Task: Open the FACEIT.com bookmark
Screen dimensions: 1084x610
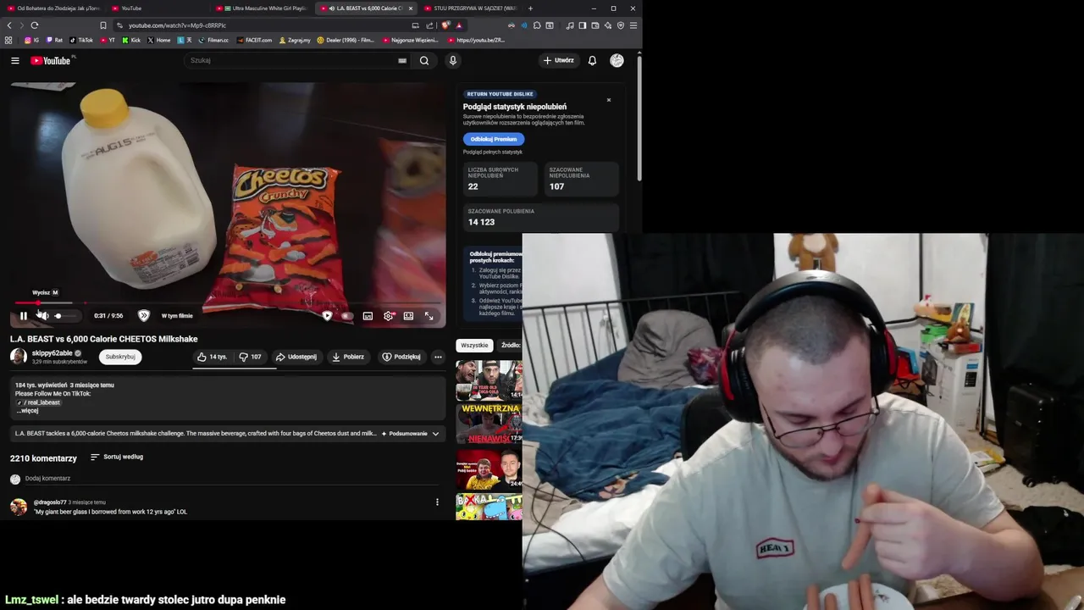Action: pyautogui.click(x=254, y=40)
